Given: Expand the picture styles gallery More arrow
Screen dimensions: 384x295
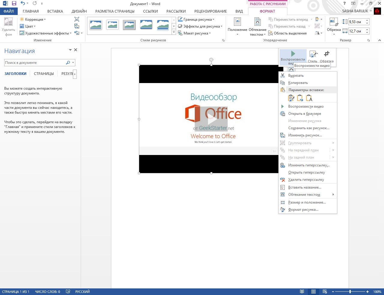Looking at the screenshot, I should (x=174, y=32).
